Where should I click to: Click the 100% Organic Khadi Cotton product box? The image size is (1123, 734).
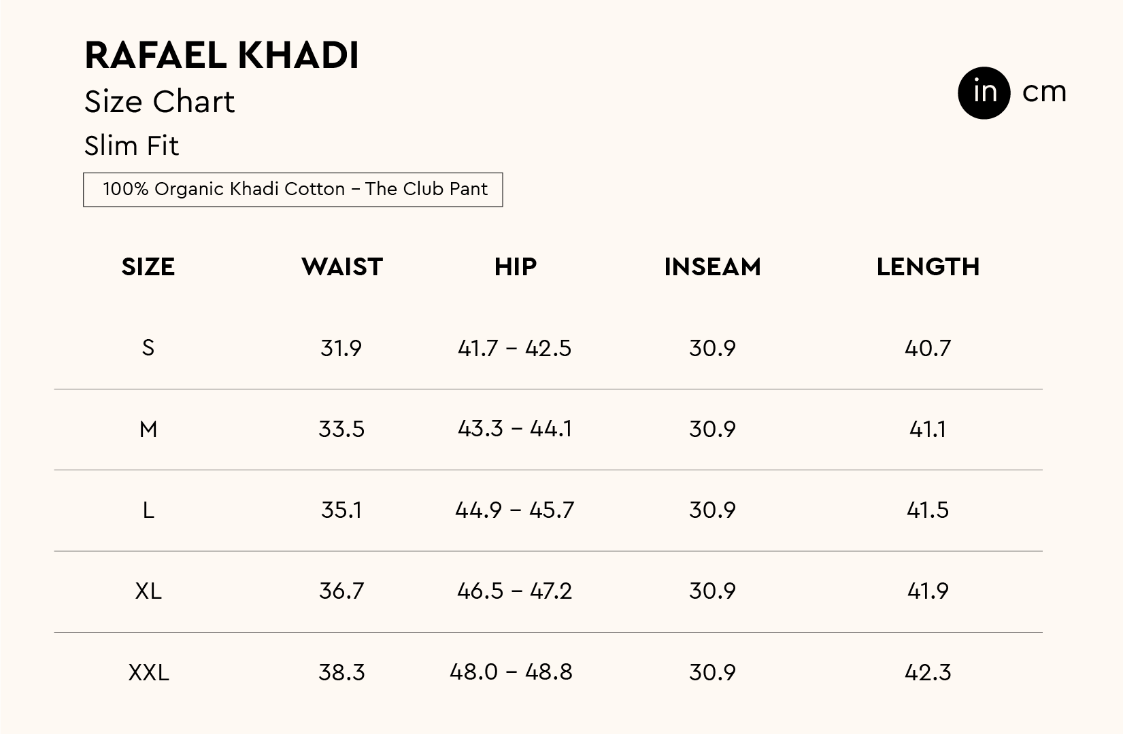[x=292, y=189]
